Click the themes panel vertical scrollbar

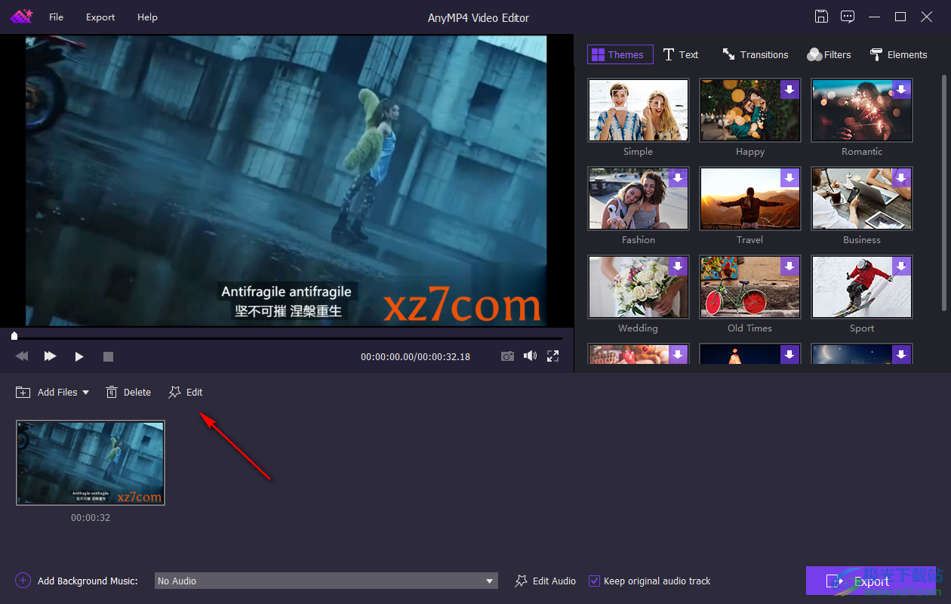coord(943,193)
